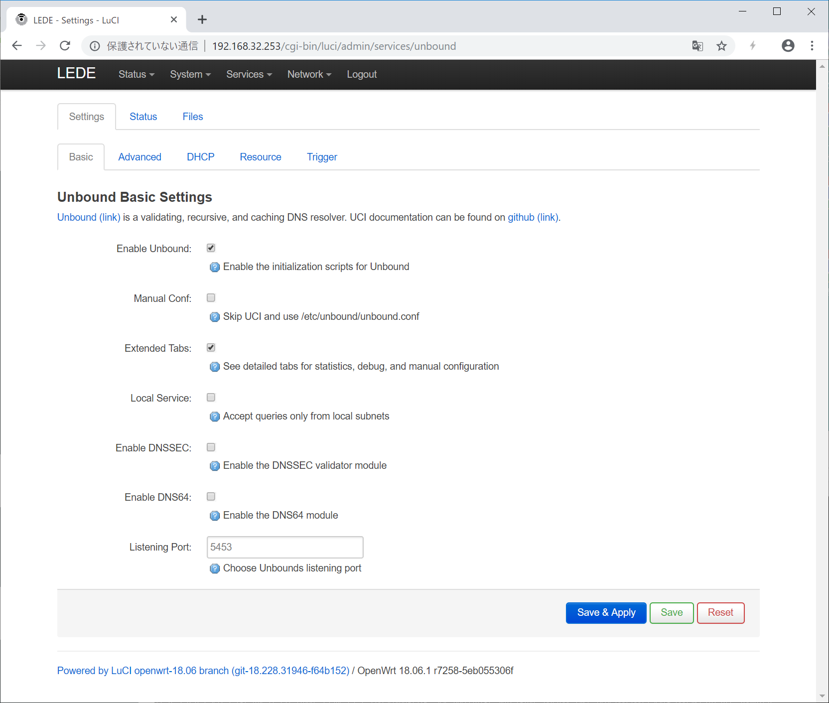Open the Powered by LuCI footer link
Image resolution: width=829 pixels, height=703 pixels.
point(203,671)
